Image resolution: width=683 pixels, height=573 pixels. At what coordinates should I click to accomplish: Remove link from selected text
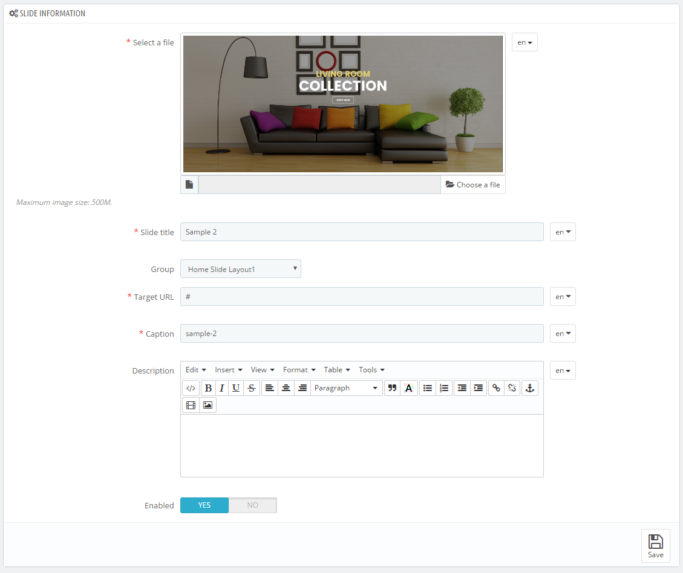tap(512, 388)
